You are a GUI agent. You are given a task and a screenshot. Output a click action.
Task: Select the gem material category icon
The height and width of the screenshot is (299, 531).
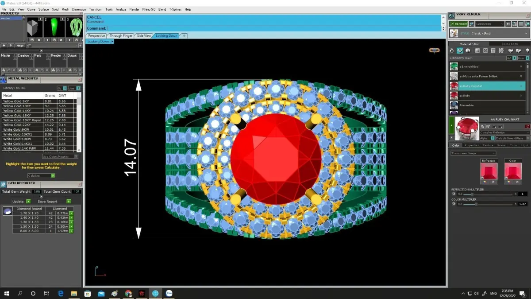[x=460, y=50]
